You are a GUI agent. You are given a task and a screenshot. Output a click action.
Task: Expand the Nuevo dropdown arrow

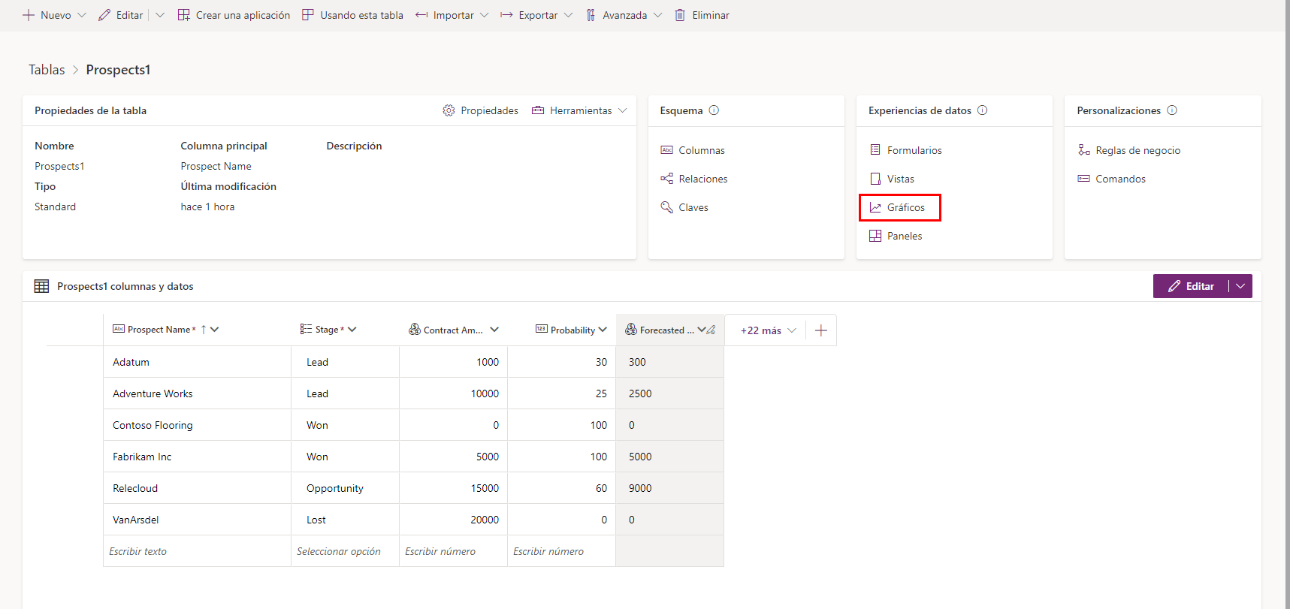(82, 15)
